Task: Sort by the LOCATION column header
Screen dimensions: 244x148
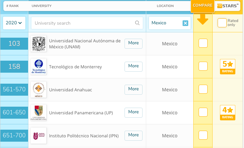Action: pos(165,6)
